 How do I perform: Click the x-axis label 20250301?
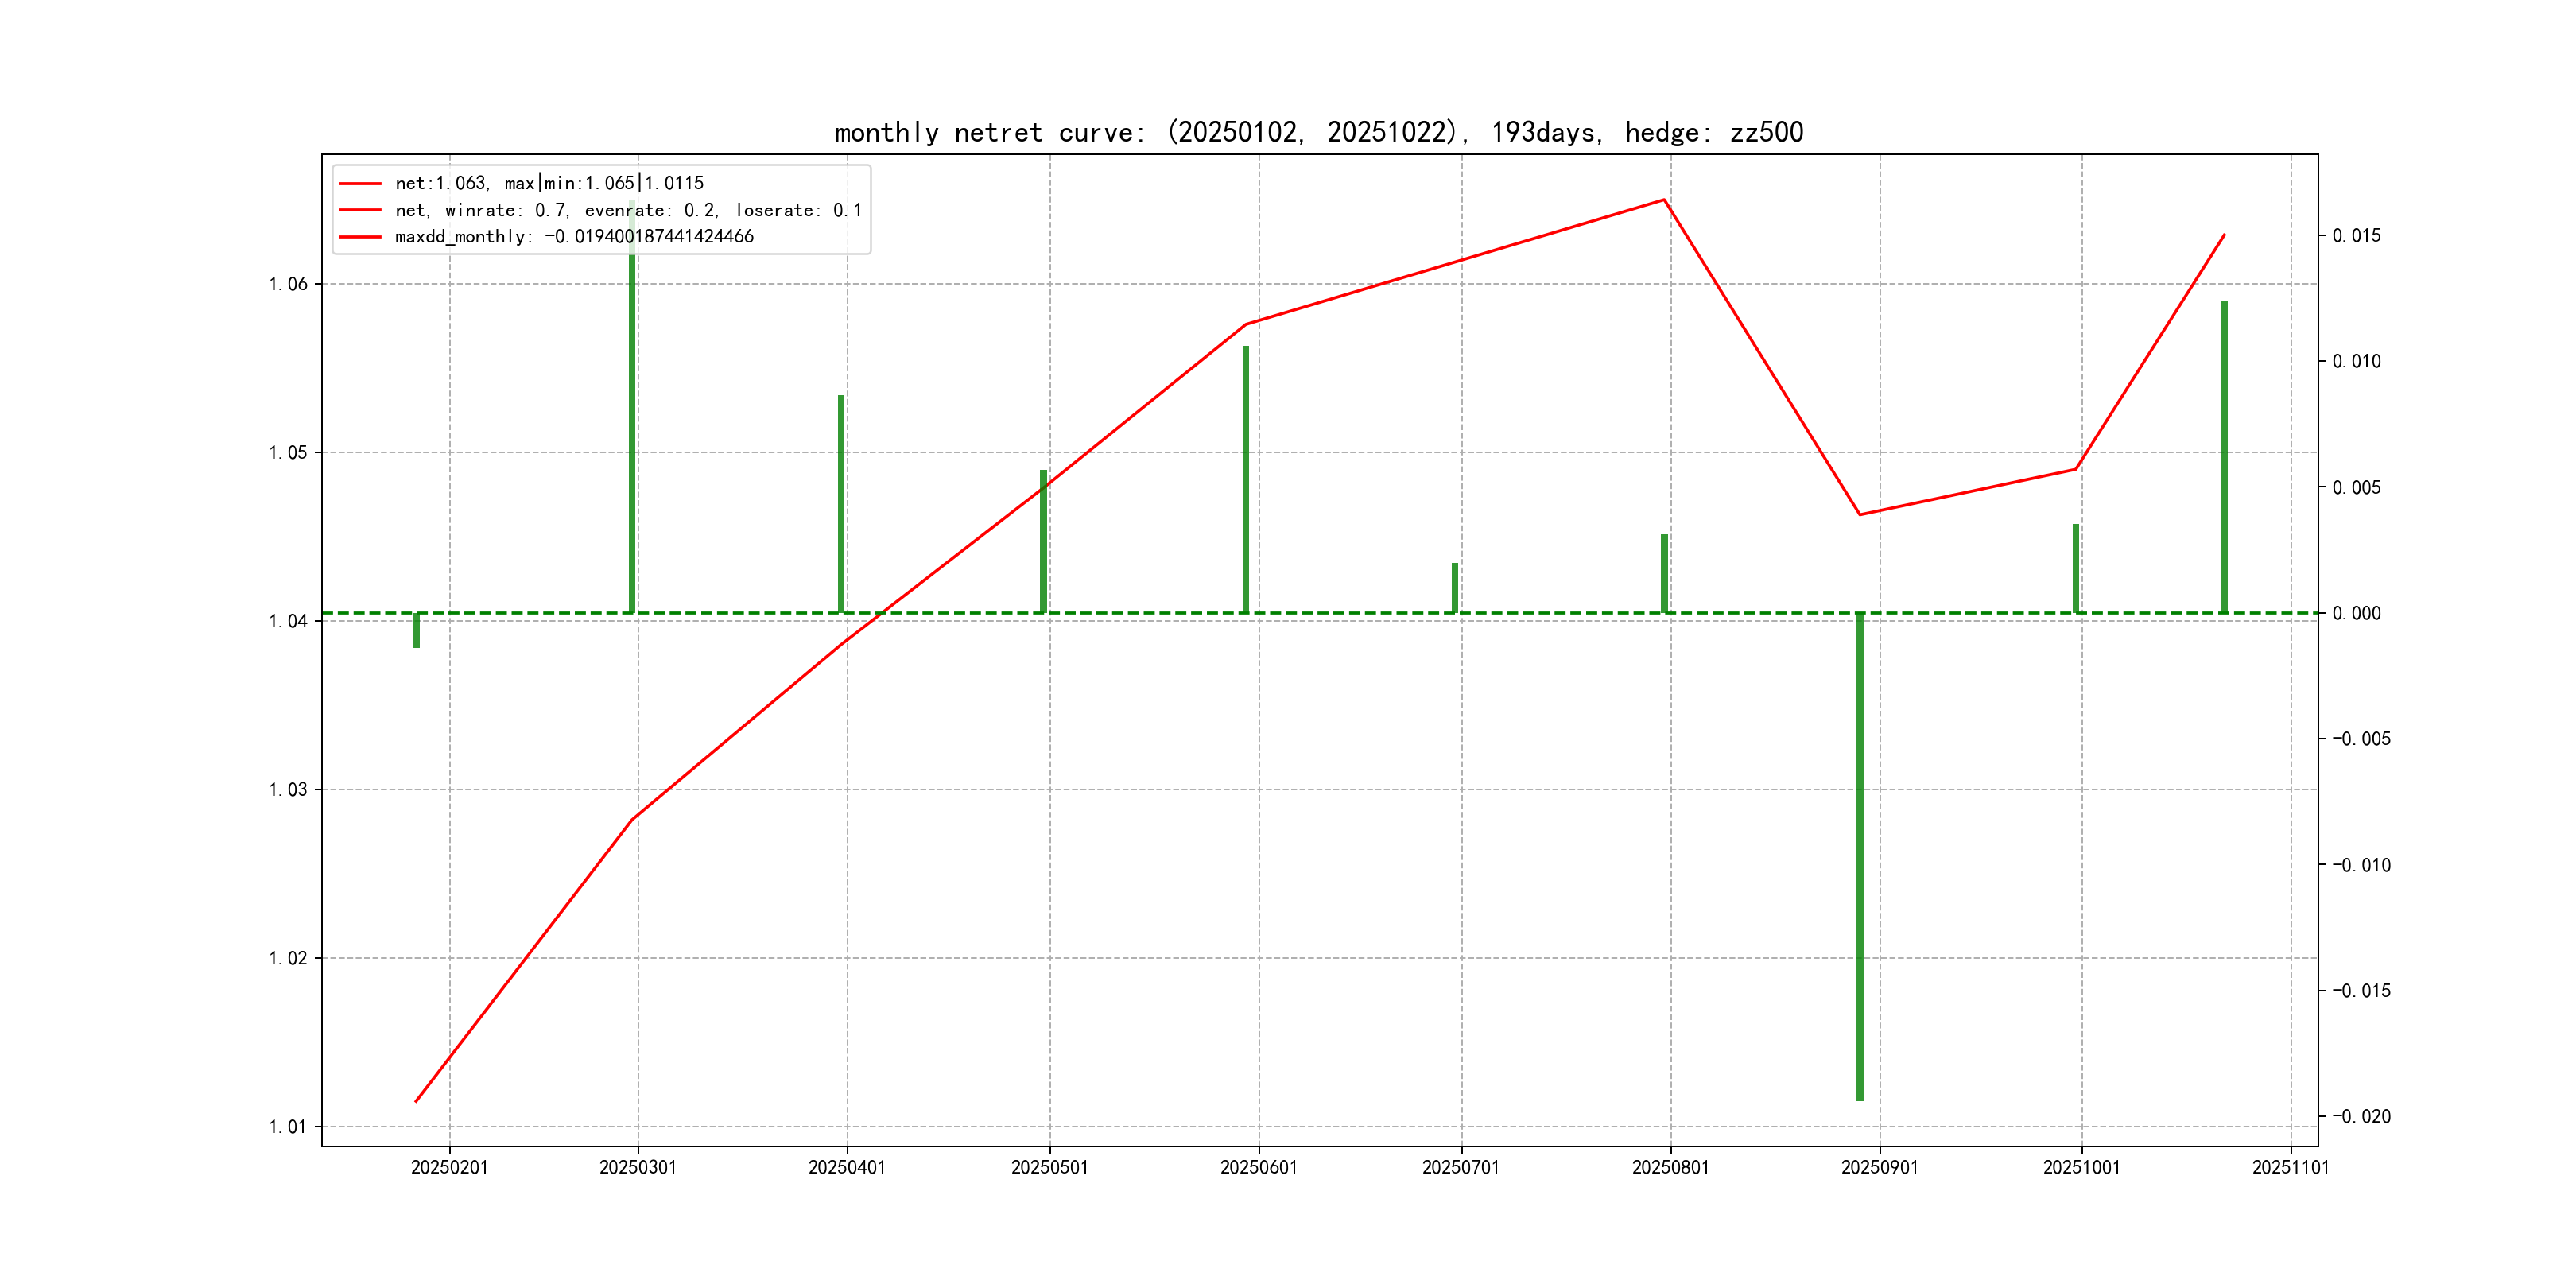[637, 1167]
